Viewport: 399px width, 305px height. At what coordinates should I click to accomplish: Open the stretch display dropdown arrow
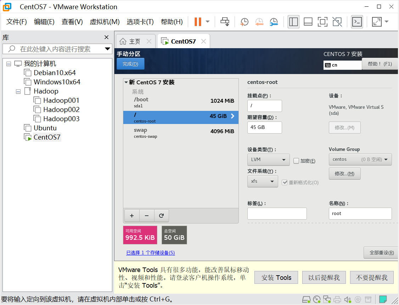387,22
